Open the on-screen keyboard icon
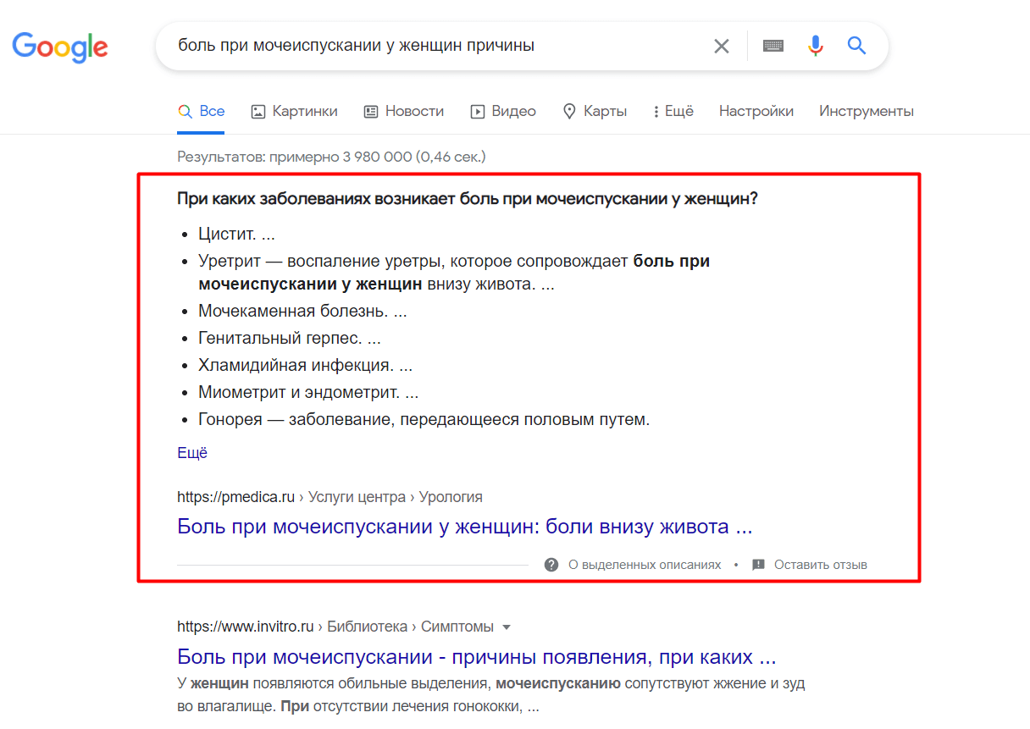The image size is (1030, 729). point(772,46)
